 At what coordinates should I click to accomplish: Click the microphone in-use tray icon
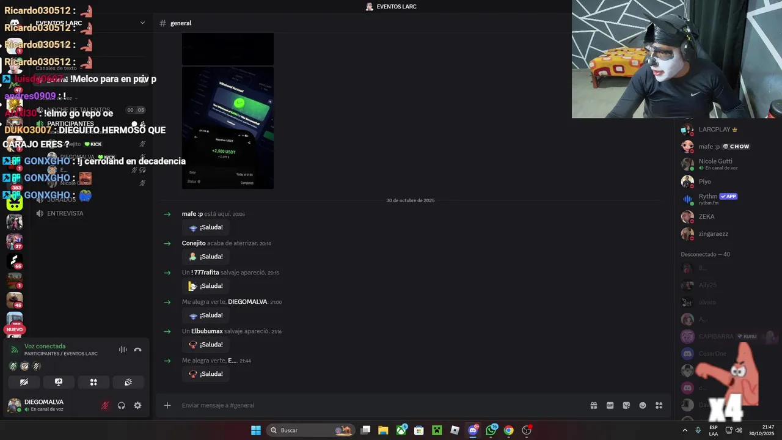pos(698,430)
